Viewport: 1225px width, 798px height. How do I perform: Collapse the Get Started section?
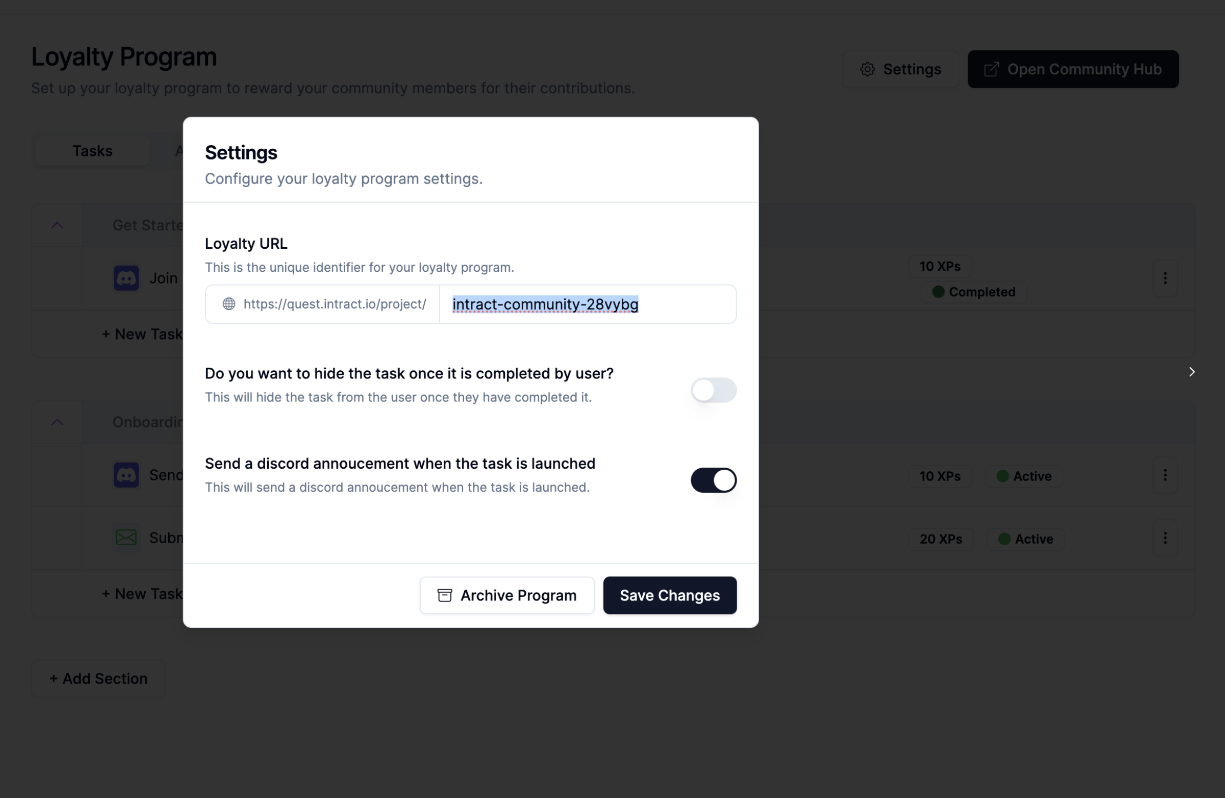(57, 225)
